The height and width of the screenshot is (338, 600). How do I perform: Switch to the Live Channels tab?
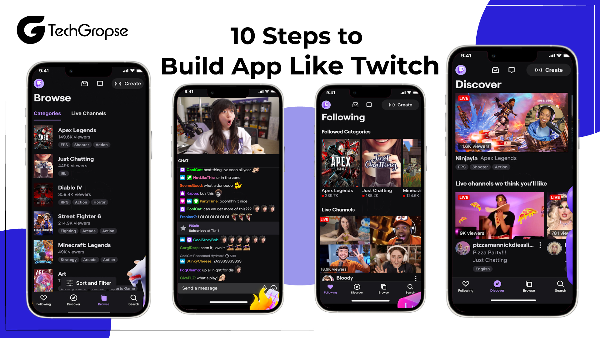tap(88, 113)
